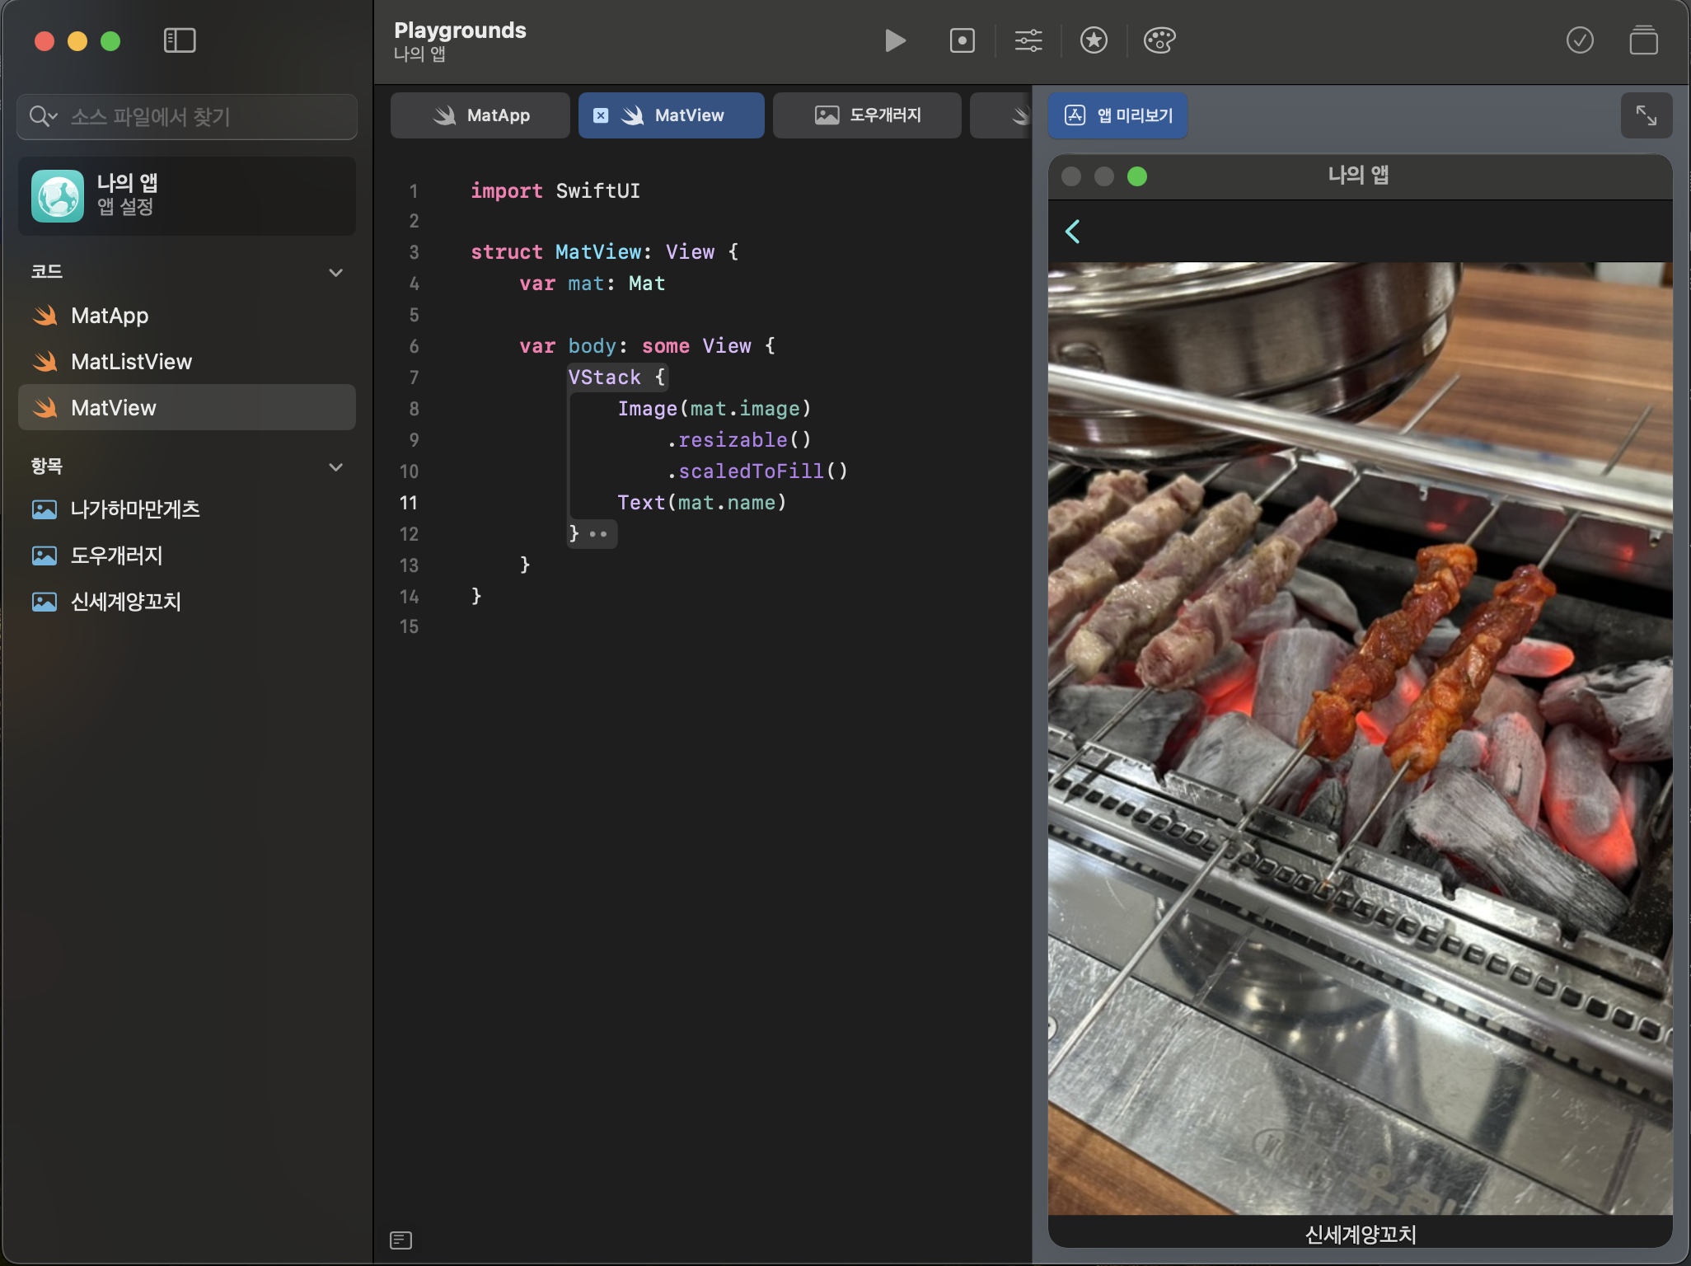Image resolution: width=1691 pixels, height=1266 pixels.
Task: Click the 앱 미리보기 preview button
Action: point(1117,115)
